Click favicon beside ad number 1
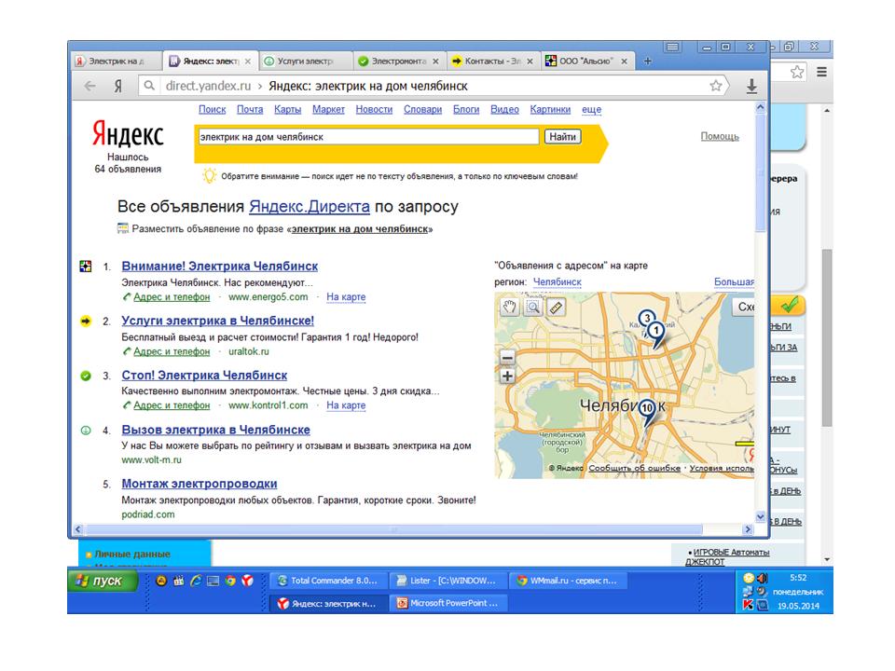 [x=86, y=266]
